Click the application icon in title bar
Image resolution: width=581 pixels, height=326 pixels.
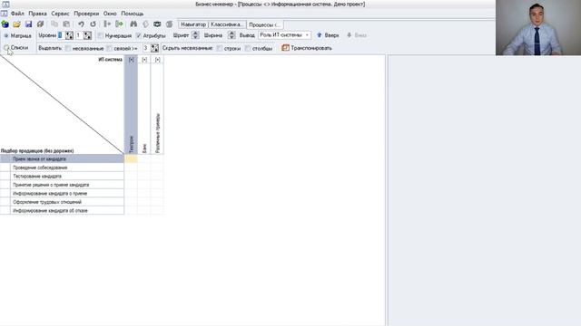(5, 5)
